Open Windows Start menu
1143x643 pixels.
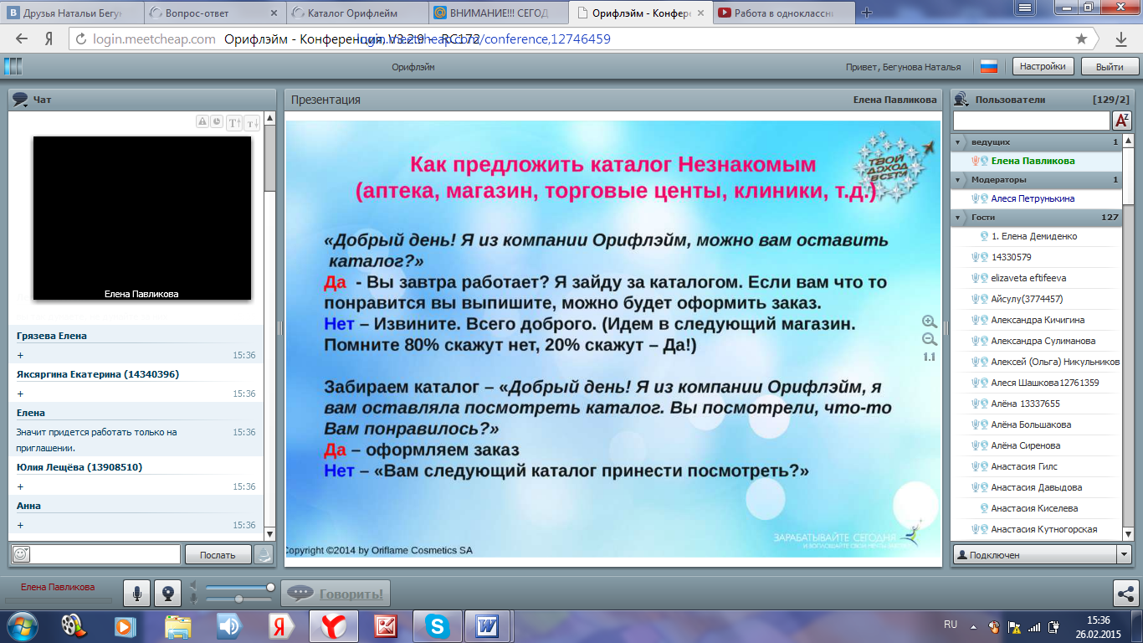(x=21, y=625)
